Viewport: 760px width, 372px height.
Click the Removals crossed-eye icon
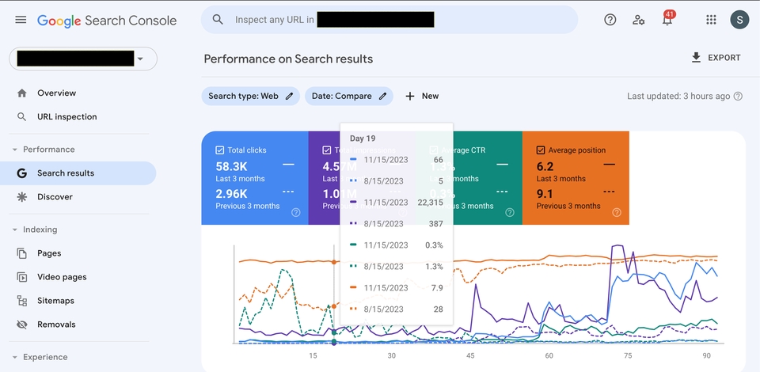pyautogui.click(x=22, y=325)
